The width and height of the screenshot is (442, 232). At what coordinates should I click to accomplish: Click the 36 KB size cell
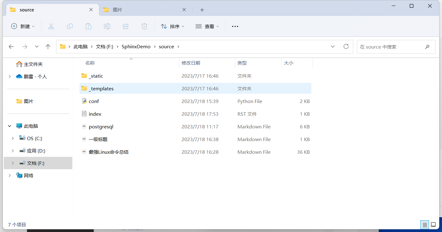click(x=303, y=152)
